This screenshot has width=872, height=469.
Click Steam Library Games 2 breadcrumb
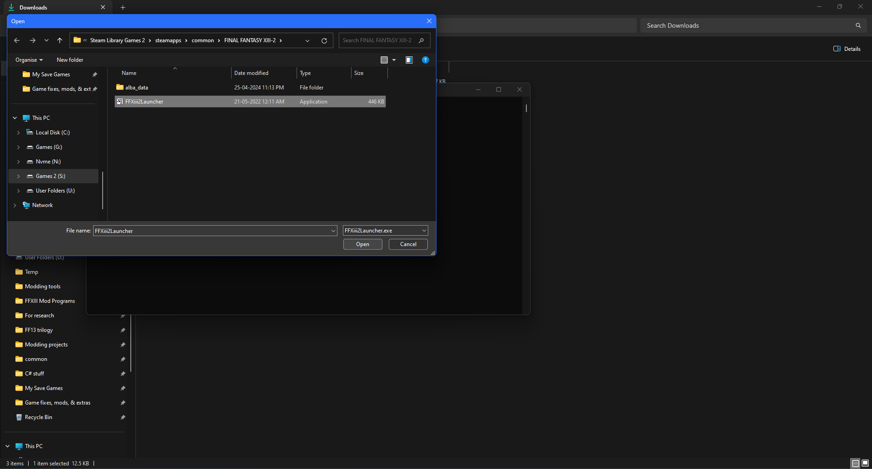click(118, 40)
